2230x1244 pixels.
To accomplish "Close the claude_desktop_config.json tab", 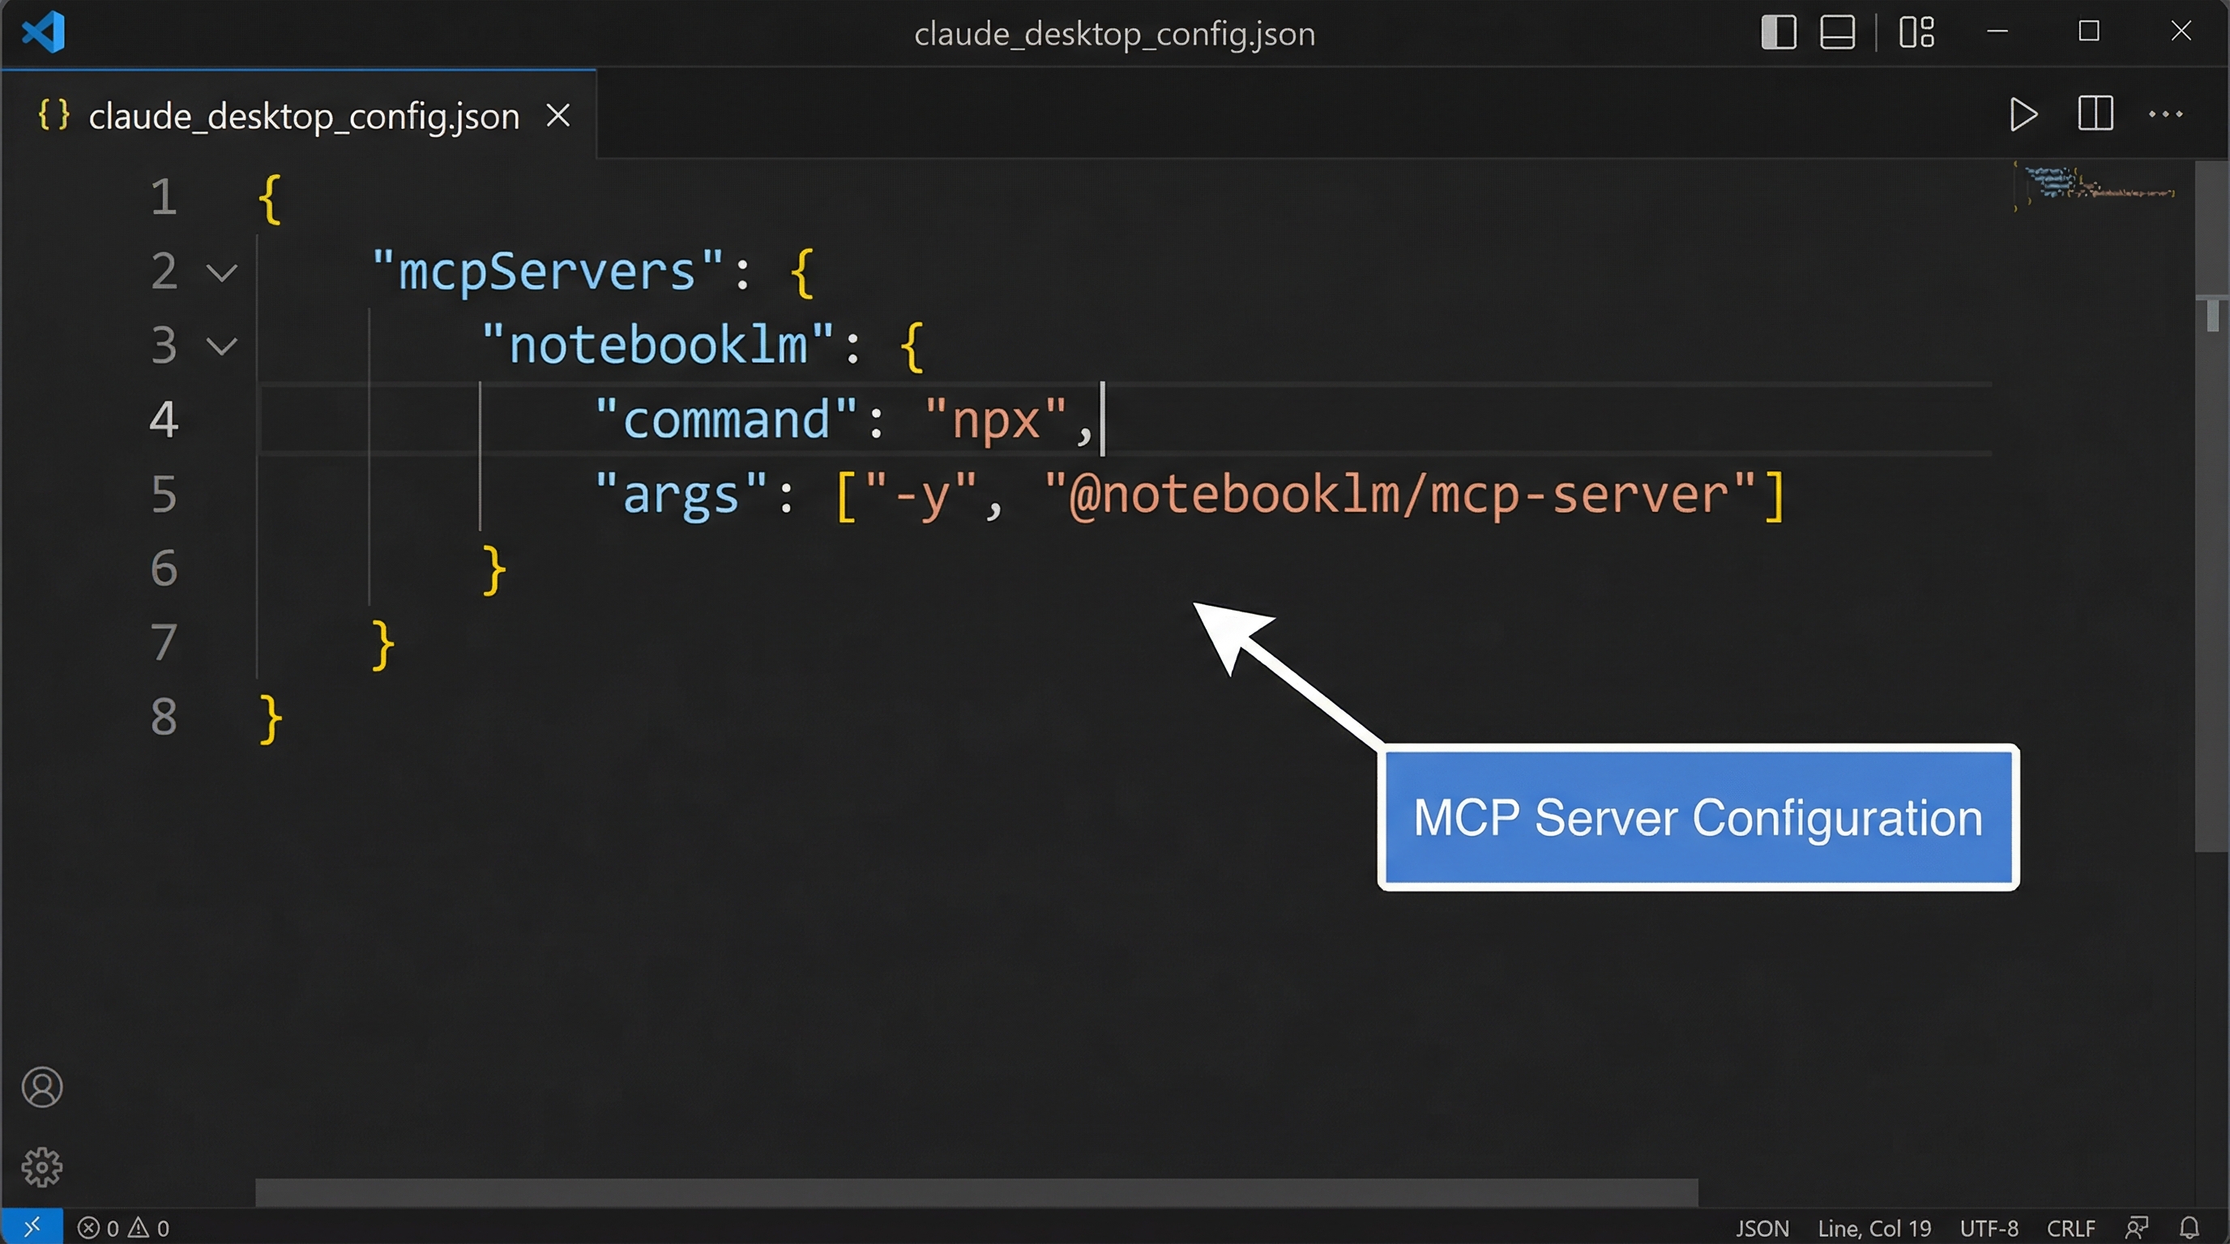I will coord(558,115).
